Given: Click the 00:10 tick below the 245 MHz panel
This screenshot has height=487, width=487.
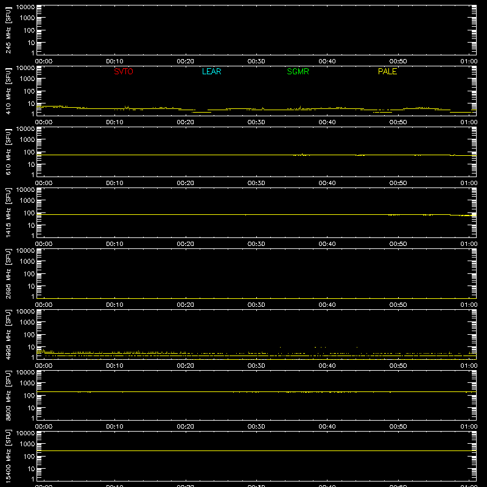Looking at the screenshot, I should pyautogui.click(x=114, y=61).
